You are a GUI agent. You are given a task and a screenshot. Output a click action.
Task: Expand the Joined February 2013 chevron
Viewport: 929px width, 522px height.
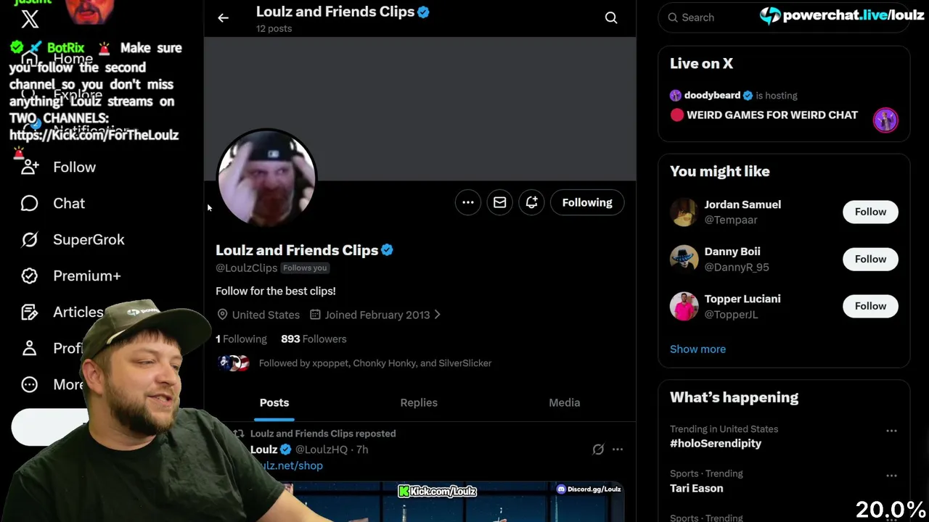tap(436, 315)
